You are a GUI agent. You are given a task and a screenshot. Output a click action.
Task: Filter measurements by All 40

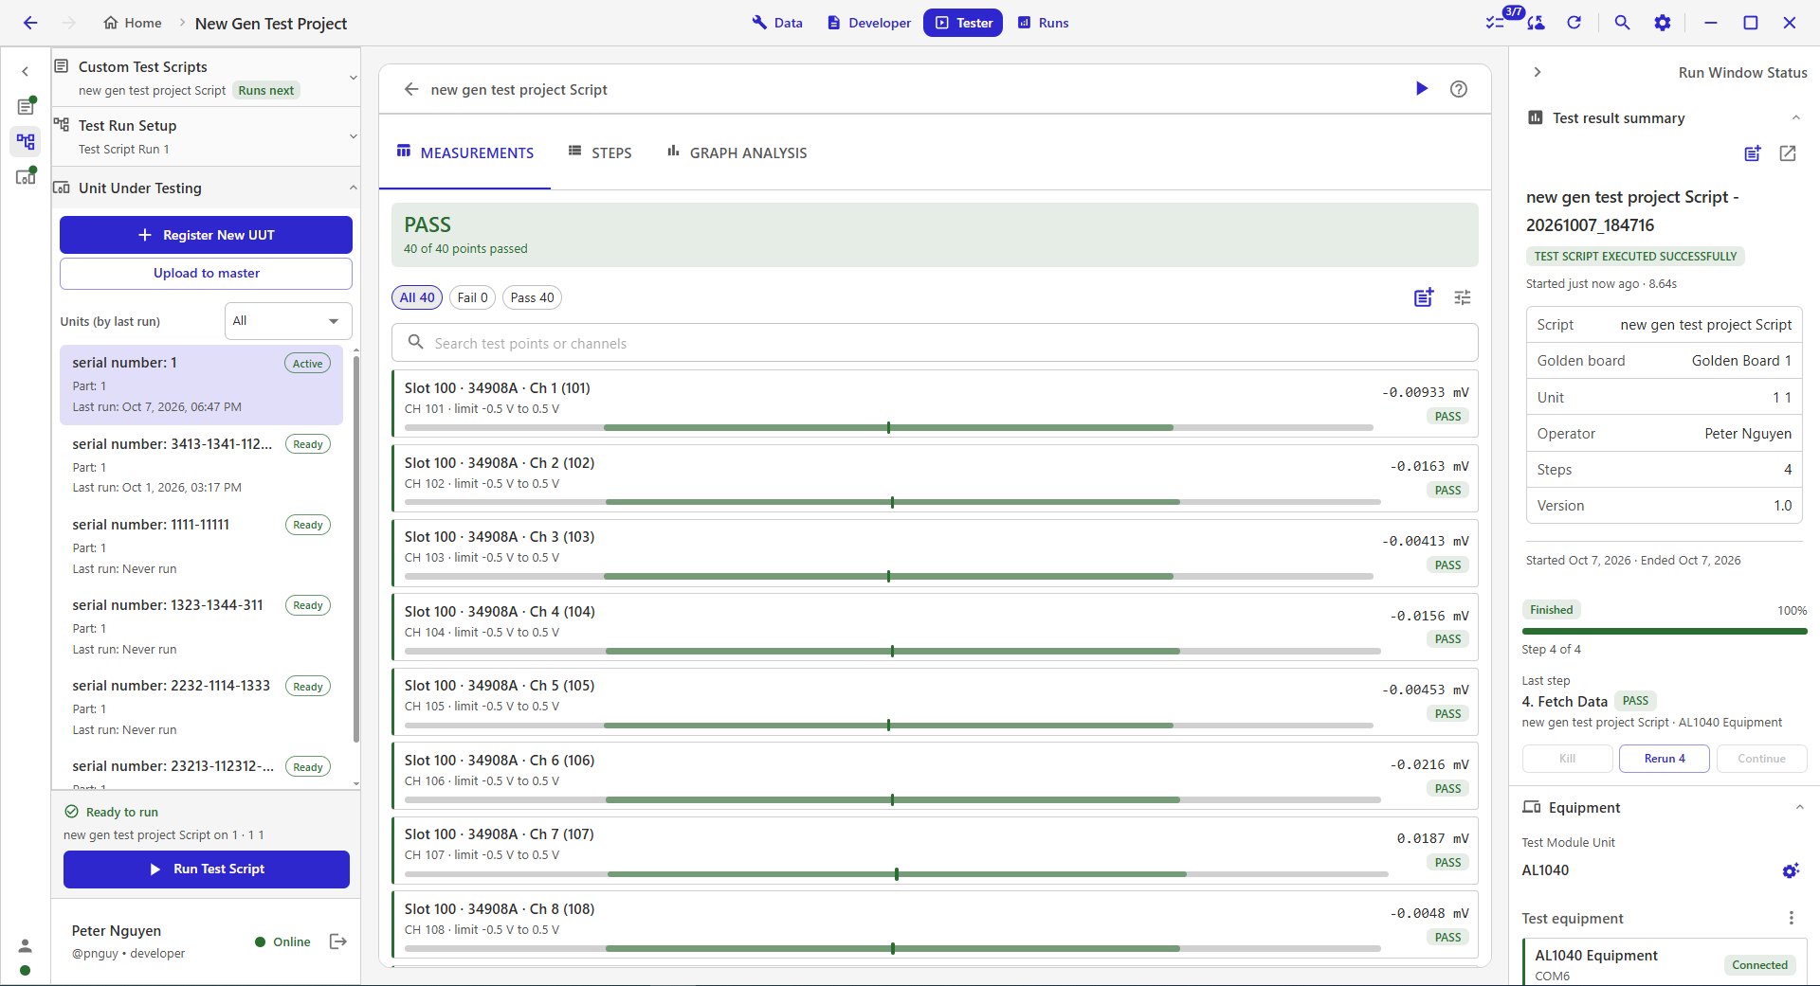tap(417, 297)
